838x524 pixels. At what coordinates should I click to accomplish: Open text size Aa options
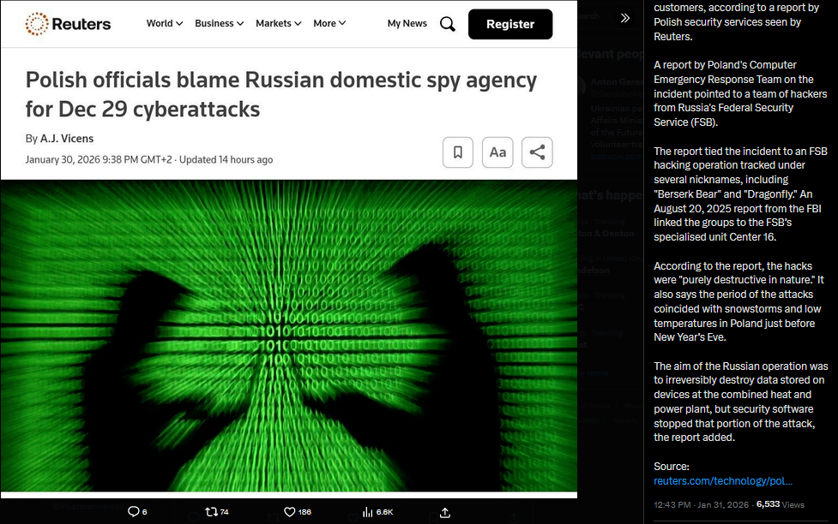pyautogui.click(x=497, y=152)
